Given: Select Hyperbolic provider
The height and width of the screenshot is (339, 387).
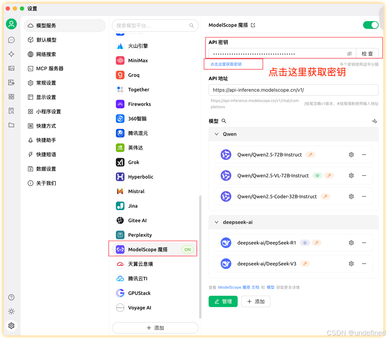Looking at the screenshot, I should pyautogui.click(x=155, y=177).
